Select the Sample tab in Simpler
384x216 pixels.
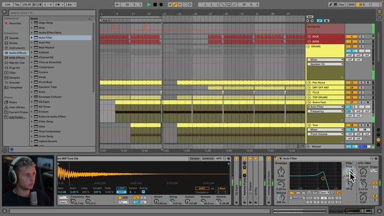(194, 158)
